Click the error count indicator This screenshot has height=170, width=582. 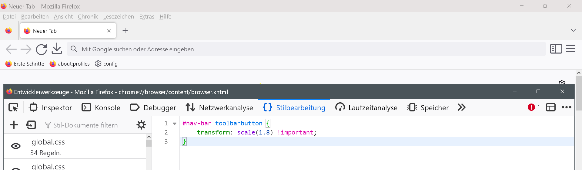(534, 107)
